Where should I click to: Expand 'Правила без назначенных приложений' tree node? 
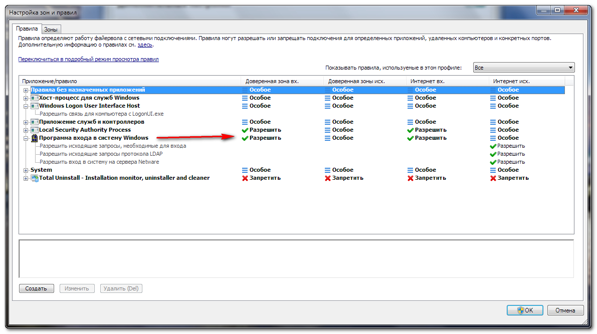pyautogui.click(x=26, y=90)
